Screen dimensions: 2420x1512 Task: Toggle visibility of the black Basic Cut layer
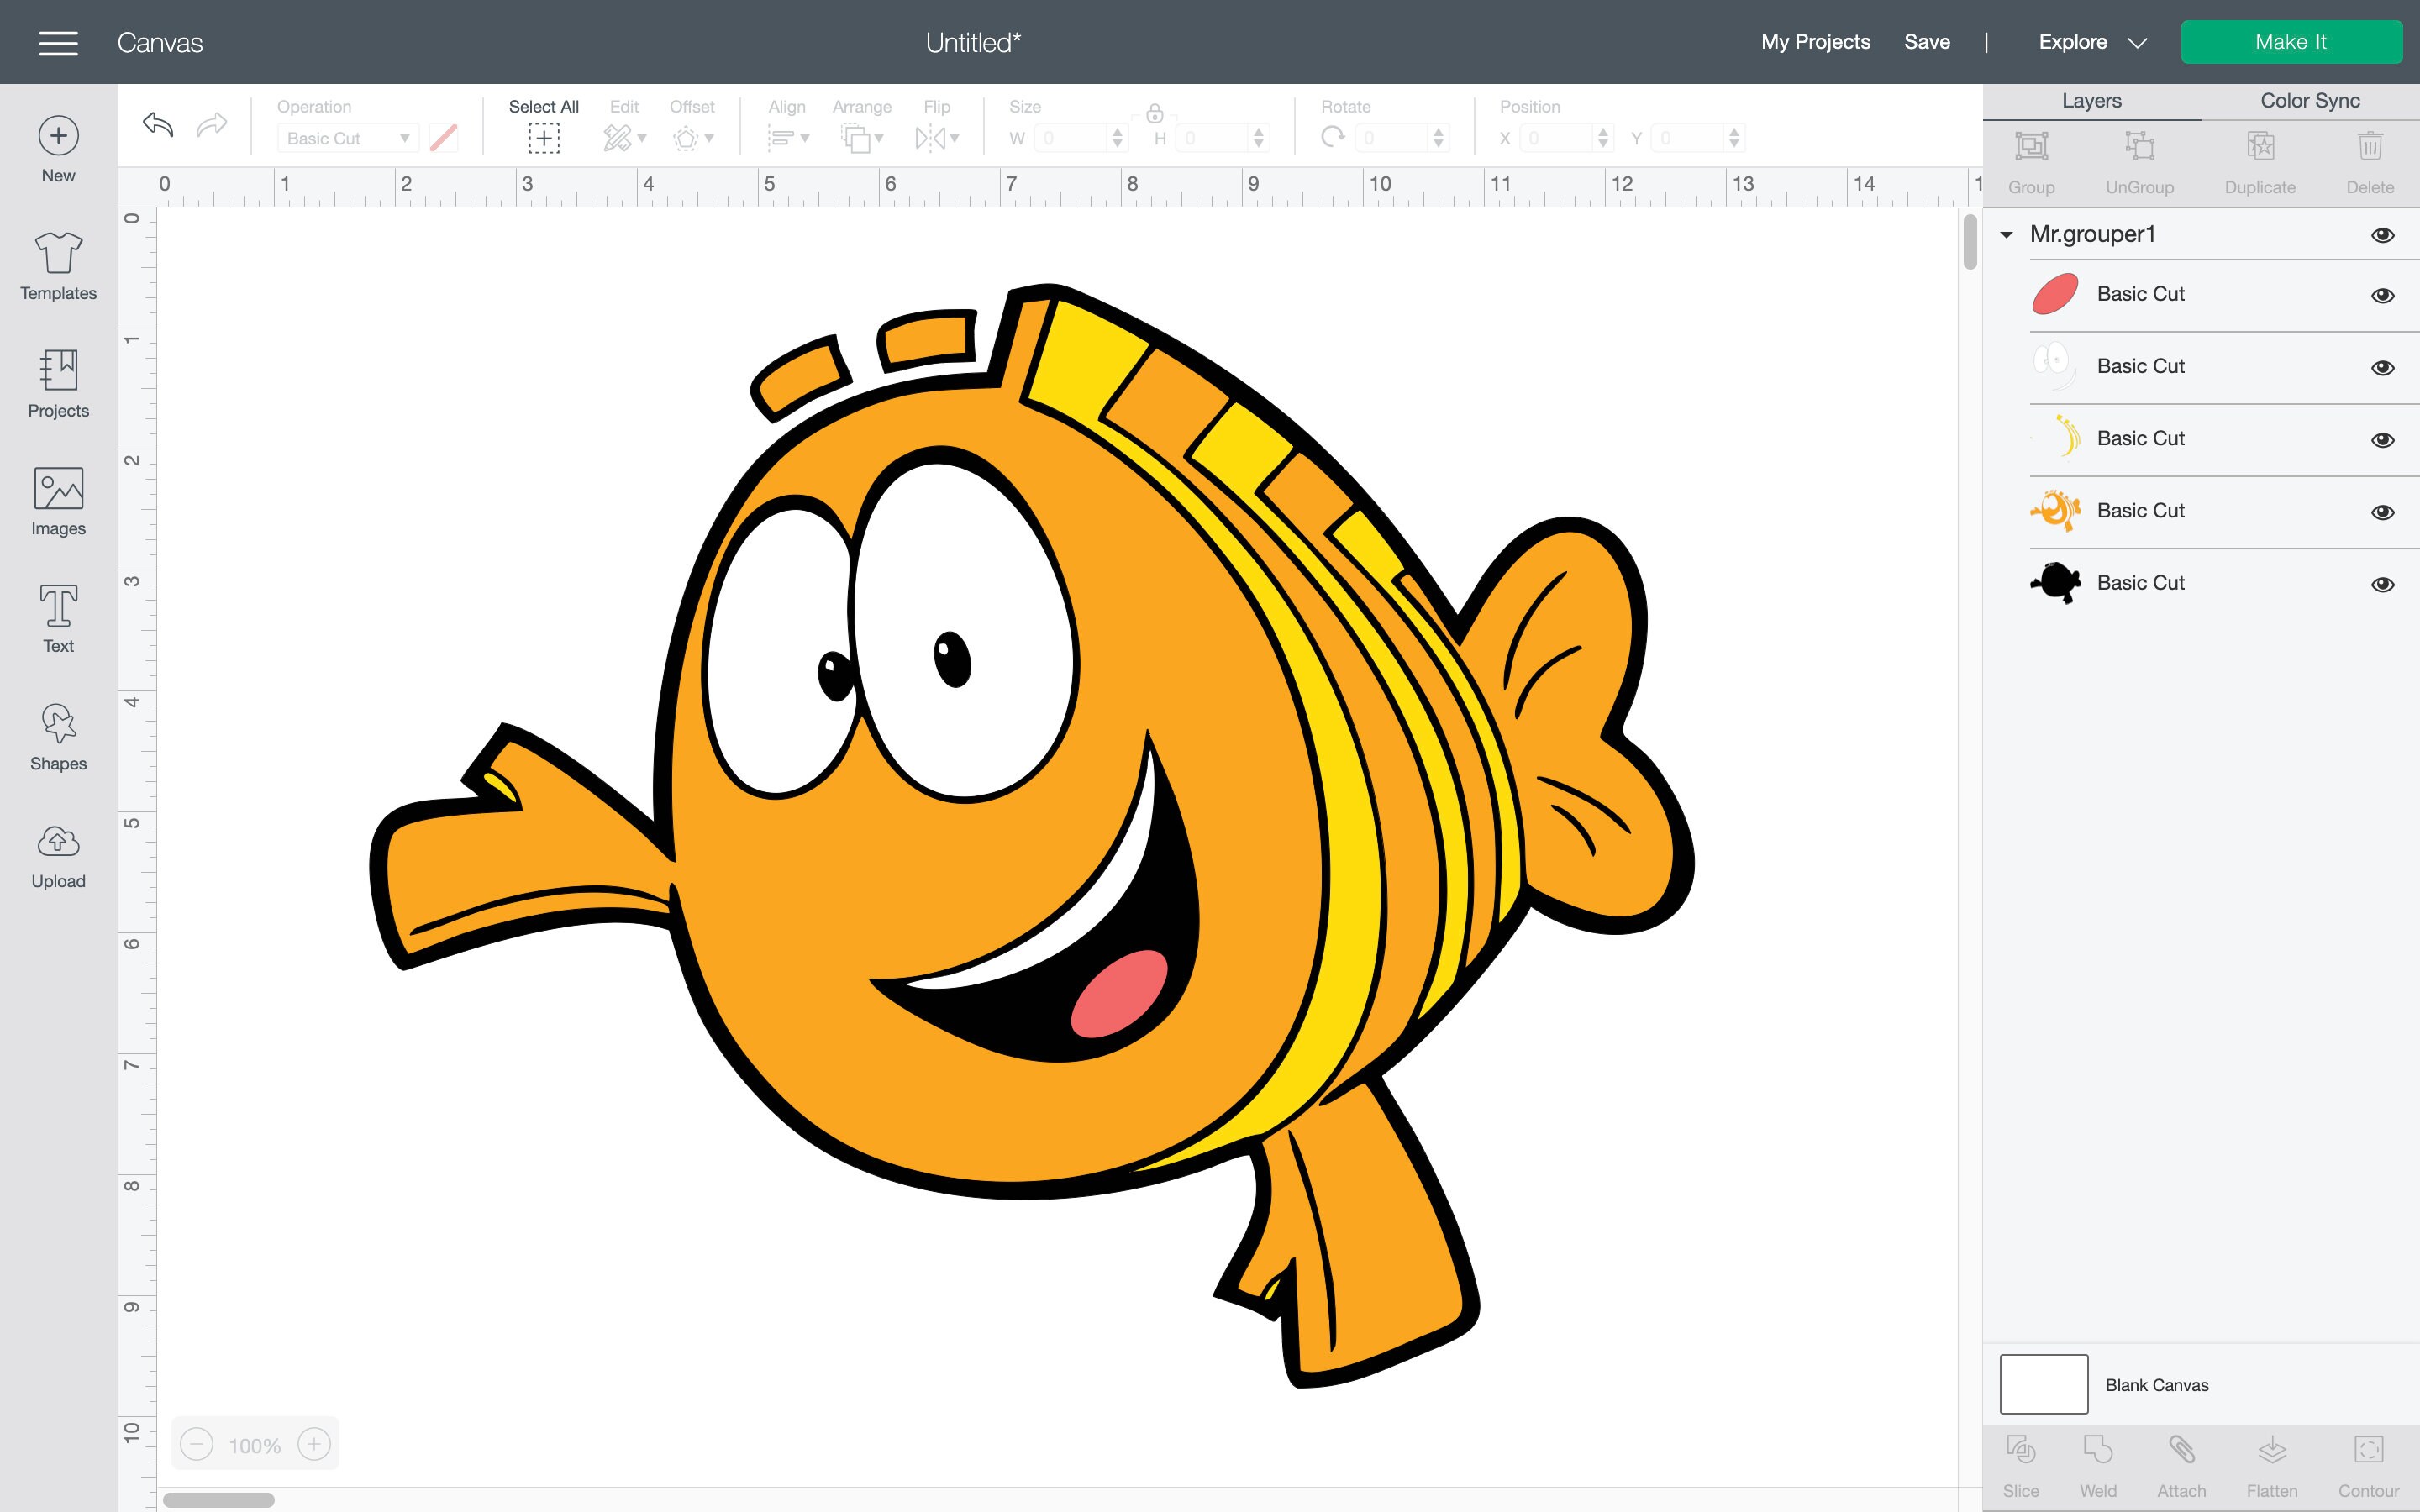click(2384, 583)
